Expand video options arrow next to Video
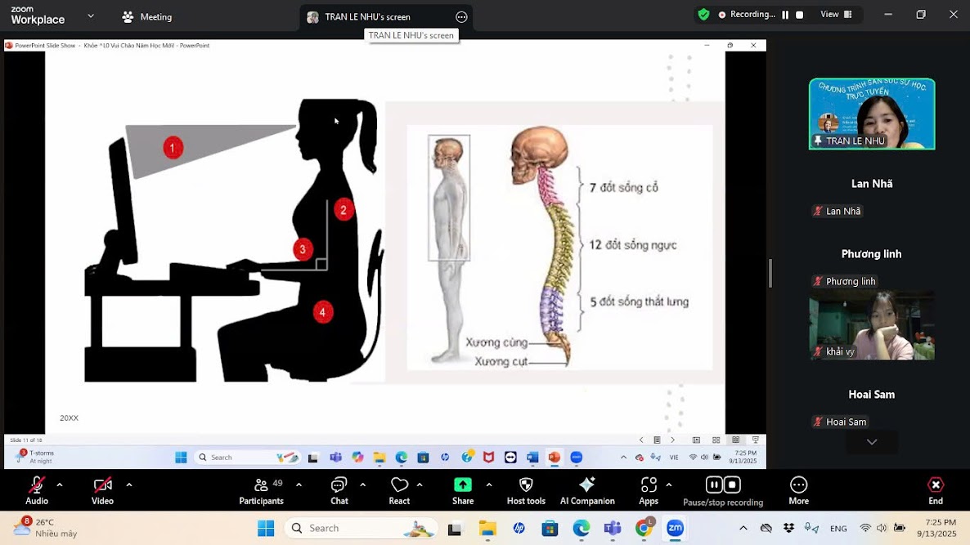This screenshot has height=545, width=970. tap(129, 485)
